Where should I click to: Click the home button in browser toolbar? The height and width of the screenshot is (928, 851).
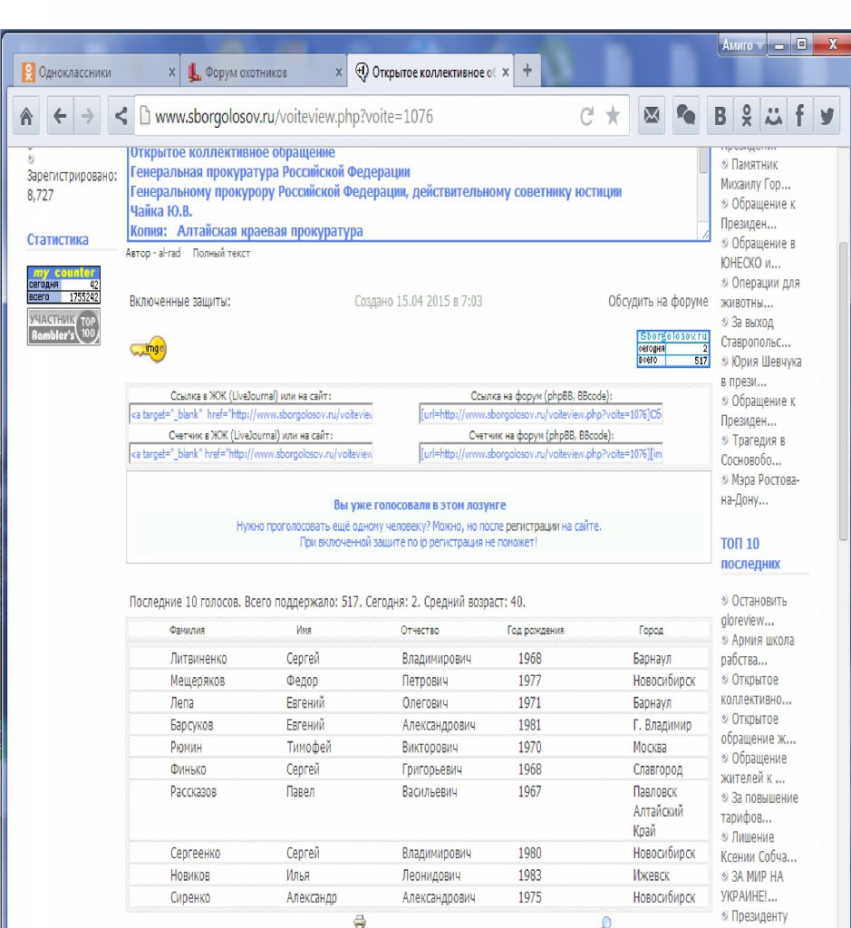(x=27, y=116)
